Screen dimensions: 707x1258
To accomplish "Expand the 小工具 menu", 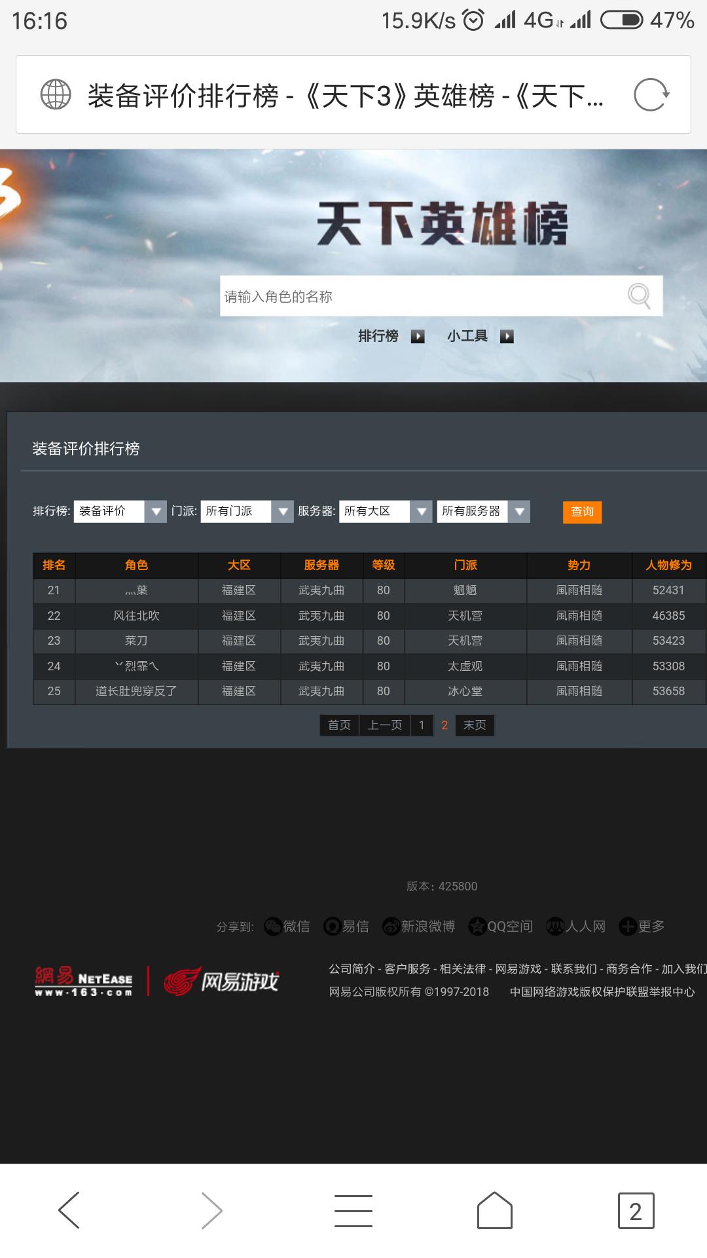I will pos(467,336).
